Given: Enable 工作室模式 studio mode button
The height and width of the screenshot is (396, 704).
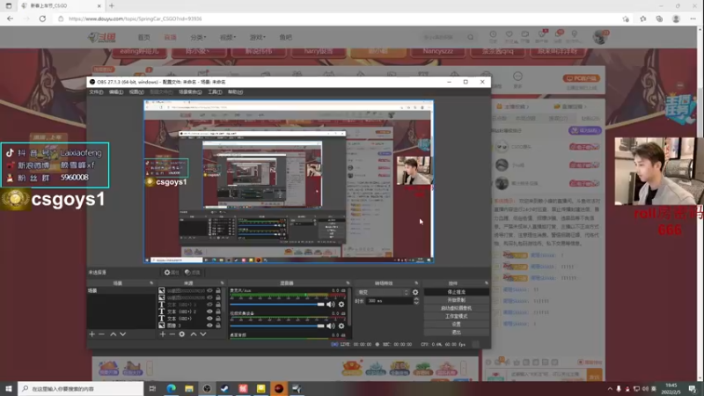Looking at the screenshot, I should coord(456,316).
